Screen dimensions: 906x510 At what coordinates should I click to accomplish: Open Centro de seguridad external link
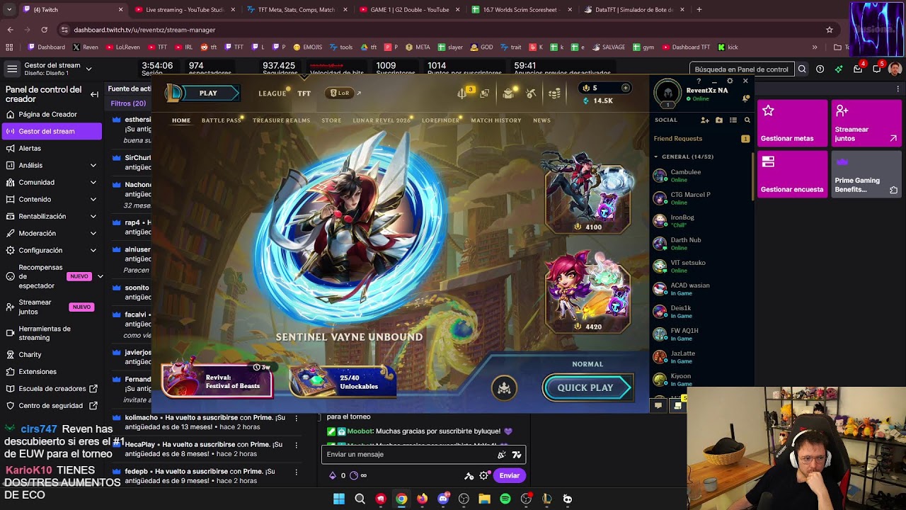click(51, 406)
